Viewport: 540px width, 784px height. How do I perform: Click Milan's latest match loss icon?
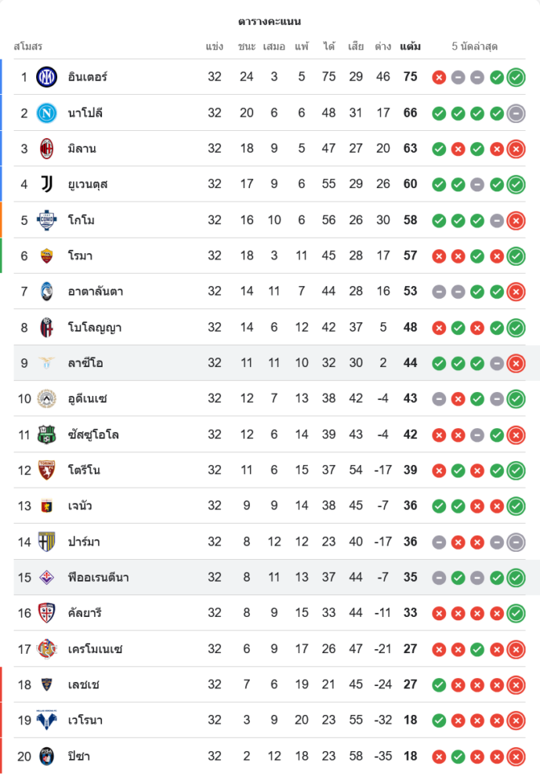tap(516, 148)
